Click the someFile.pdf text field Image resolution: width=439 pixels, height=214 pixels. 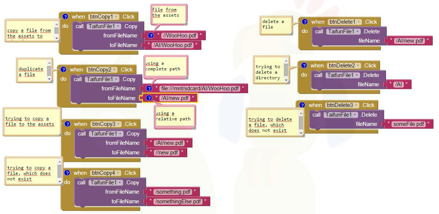pos(409,124)
